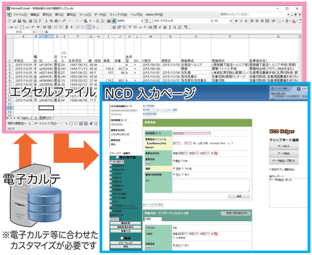
Task: Click the Save icon in Excel toolbar
Action: tap(19, 21)
